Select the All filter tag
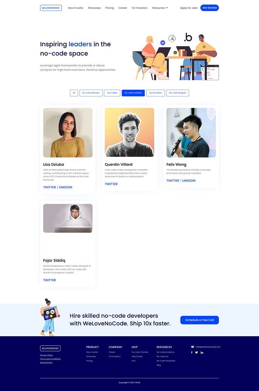 pyautogui.click(x=74, y=93)
